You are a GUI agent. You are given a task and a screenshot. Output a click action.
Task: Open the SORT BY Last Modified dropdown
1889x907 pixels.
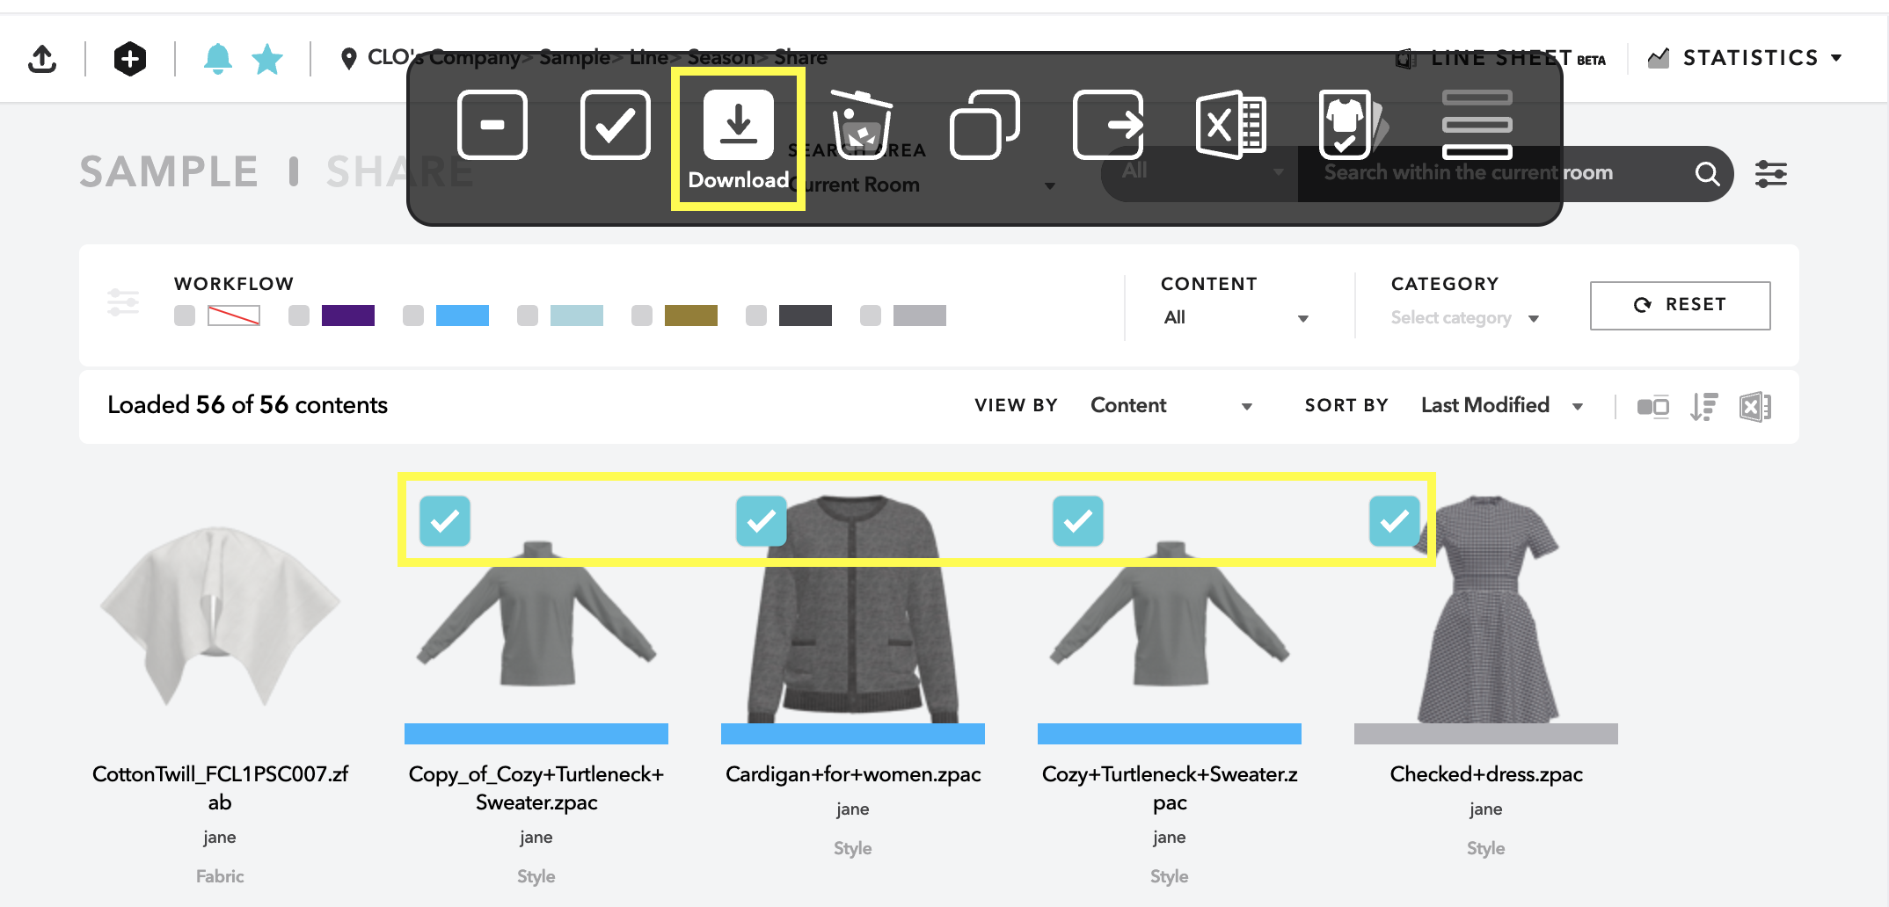1502,405
